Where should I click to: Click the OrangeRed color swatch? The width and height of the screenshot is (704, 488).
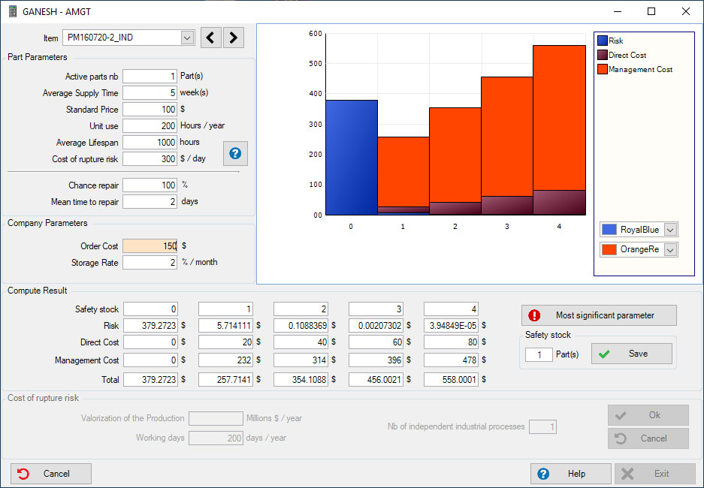[x=609, y=249]
